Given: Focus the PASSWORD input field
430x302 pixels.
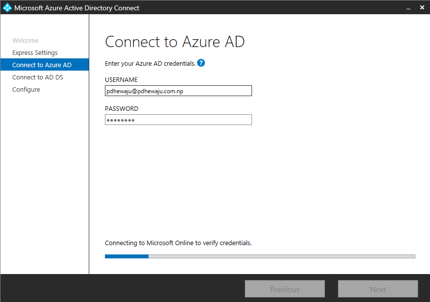Looking at the screenshot, I should [178, 120].
